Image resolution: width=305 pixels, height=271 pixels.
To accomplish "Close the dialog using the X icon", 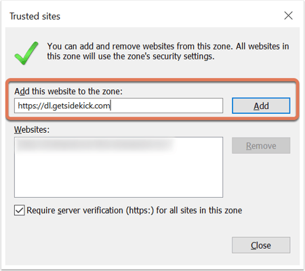I will click(x=288, y=16).
